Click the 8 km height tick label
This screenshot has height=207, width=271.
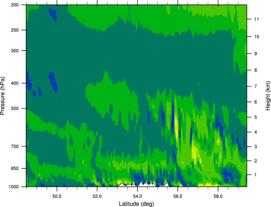coord(255,70)
